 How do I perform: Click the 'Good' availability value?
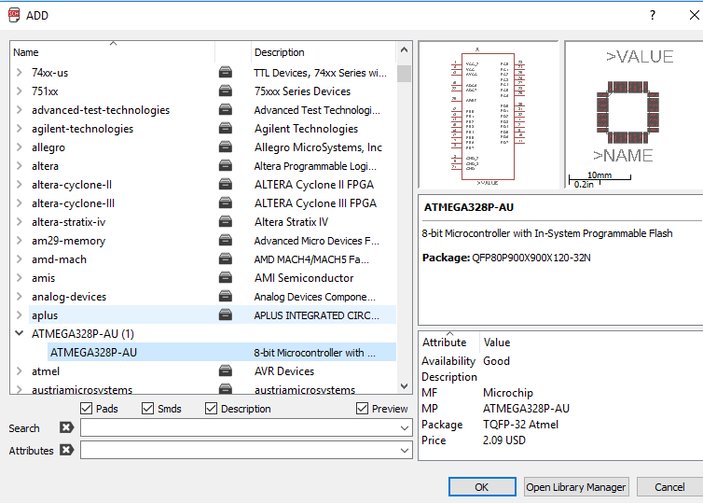[x=496, y=361]
